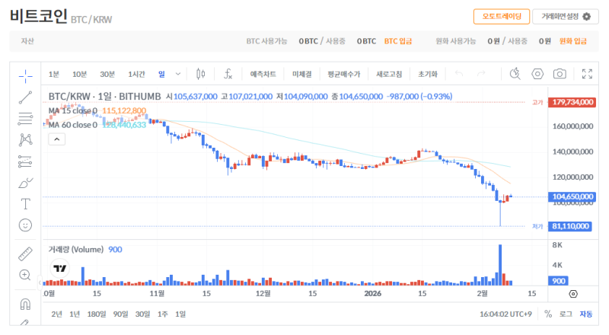The height and width of the screenshot is (335, 609).
Task: Take a chart snapshot with camera icon
Action: tap(560, 74)
